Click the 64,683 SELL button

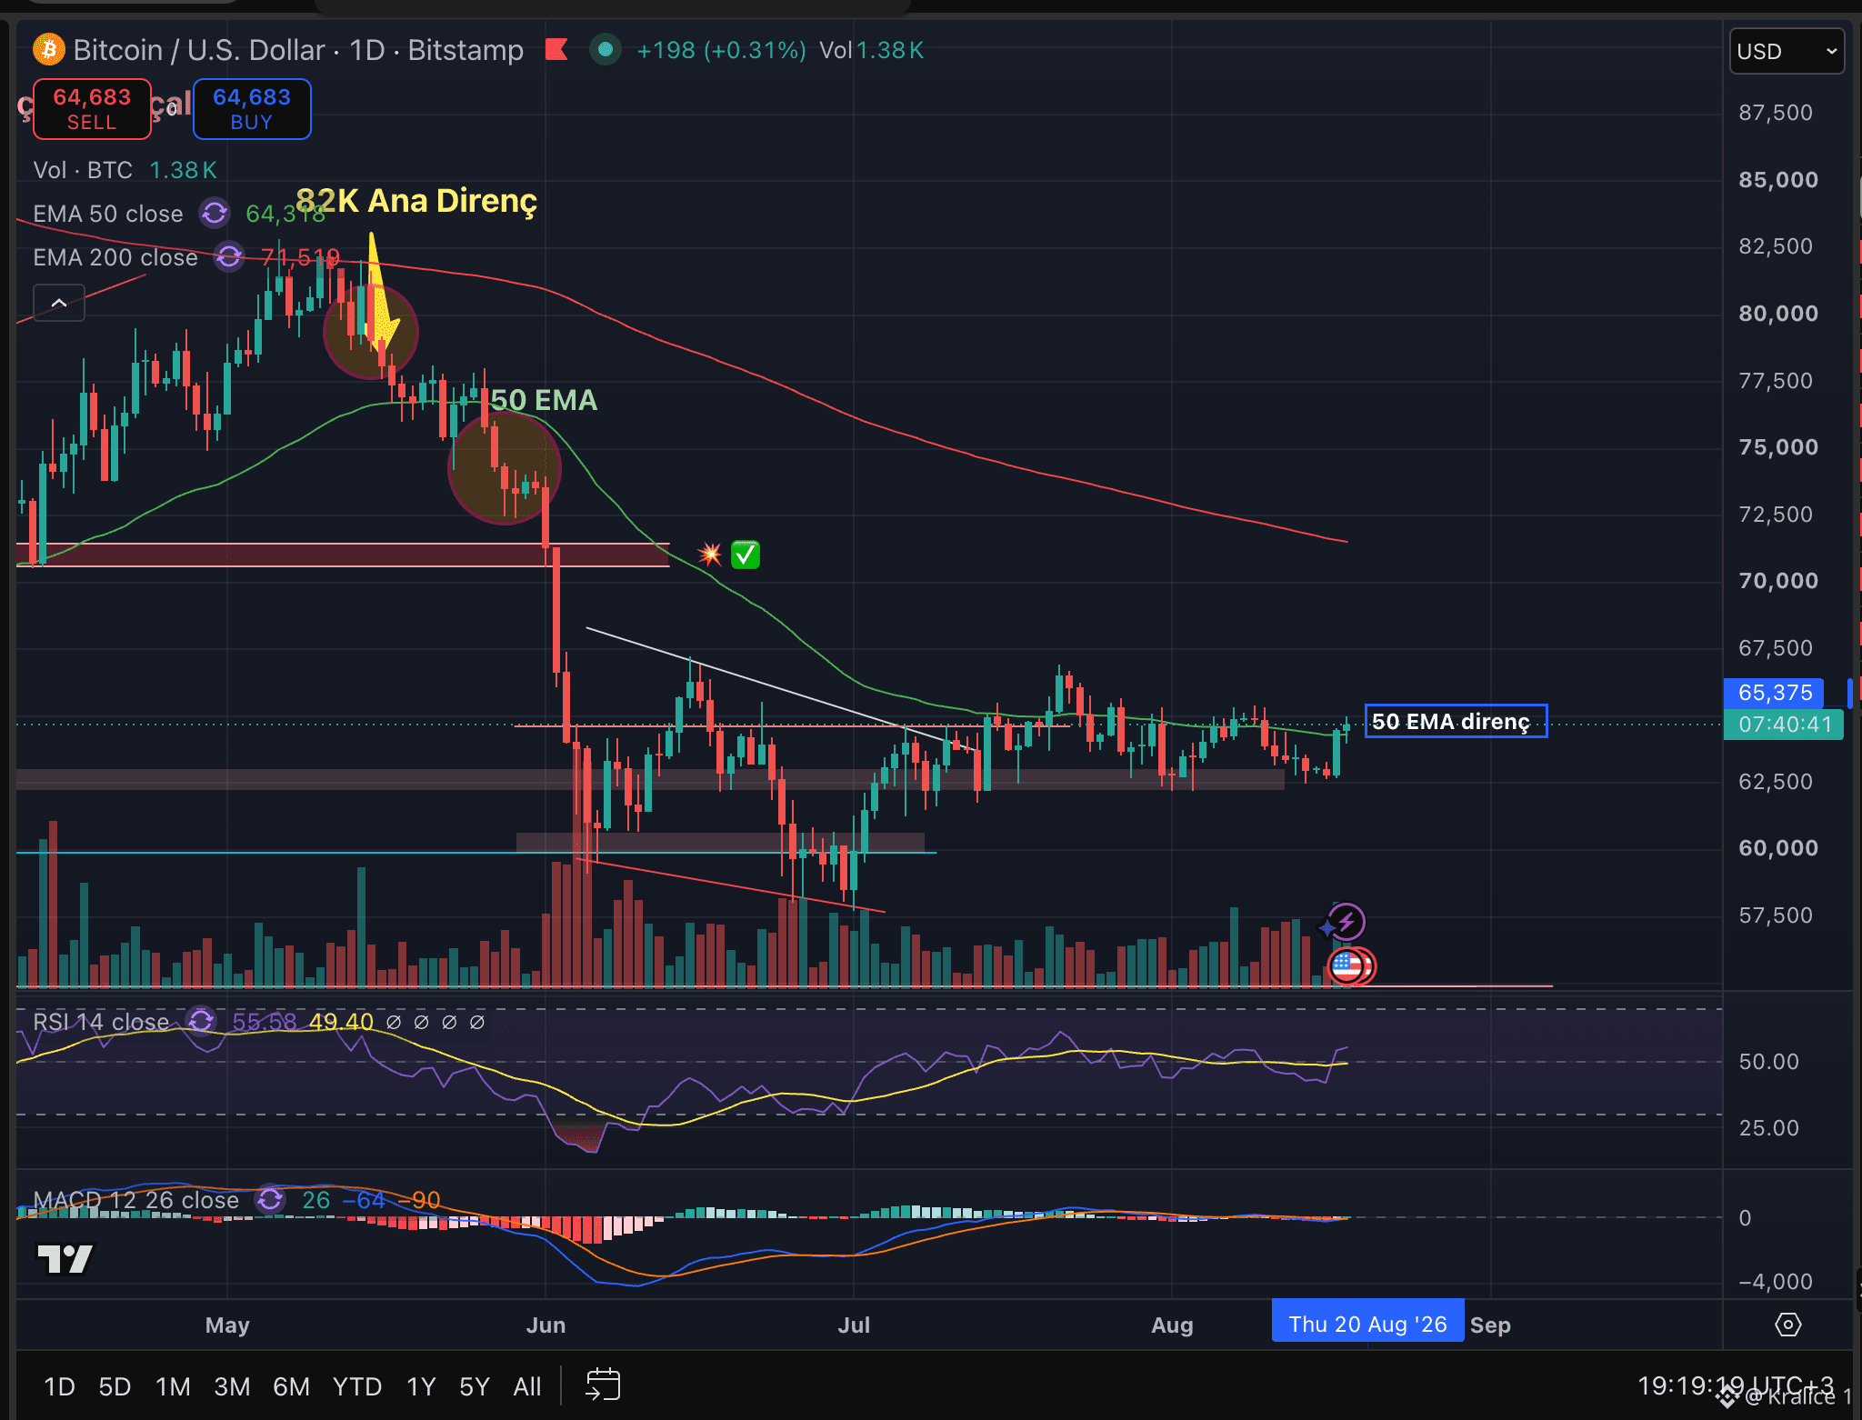pos(92,108)
